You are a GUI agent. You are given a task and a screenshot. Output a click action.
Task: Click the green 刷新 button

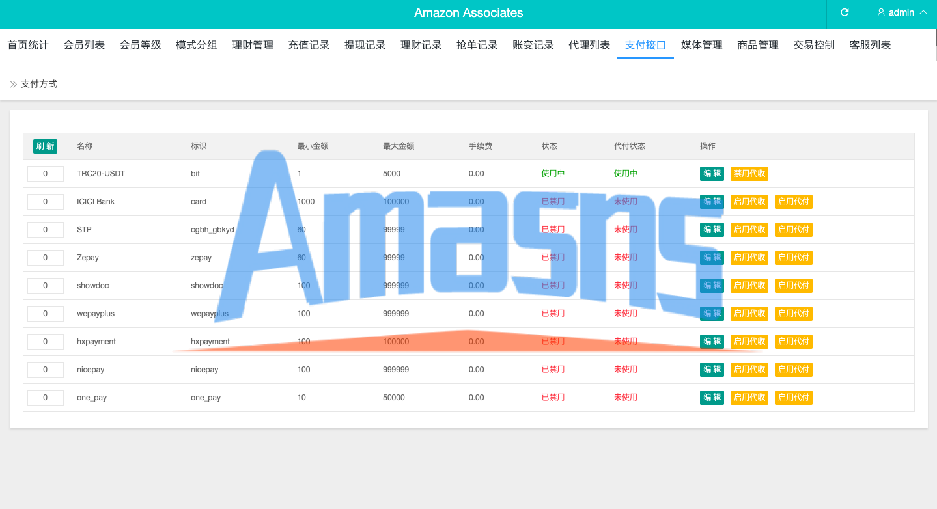(45, 146)
